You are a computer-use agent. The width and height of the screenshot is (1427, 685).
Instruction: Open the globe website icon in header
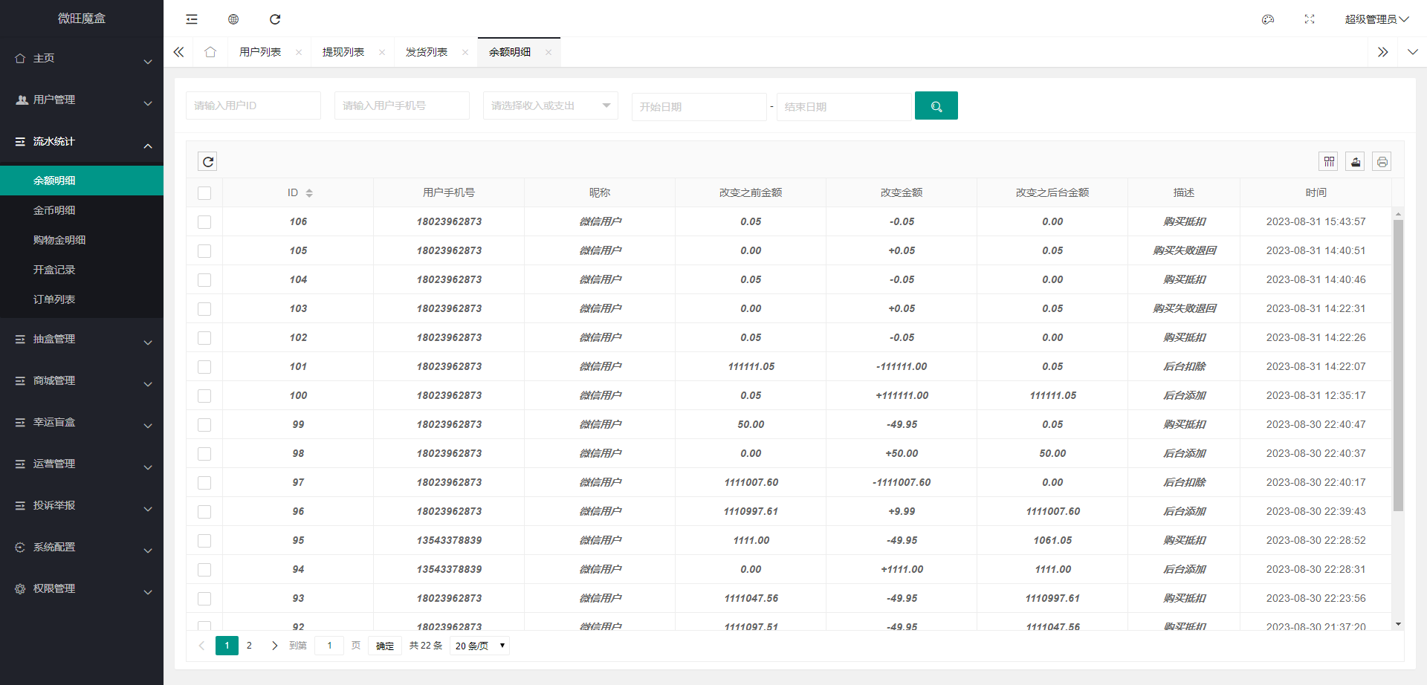233,19
